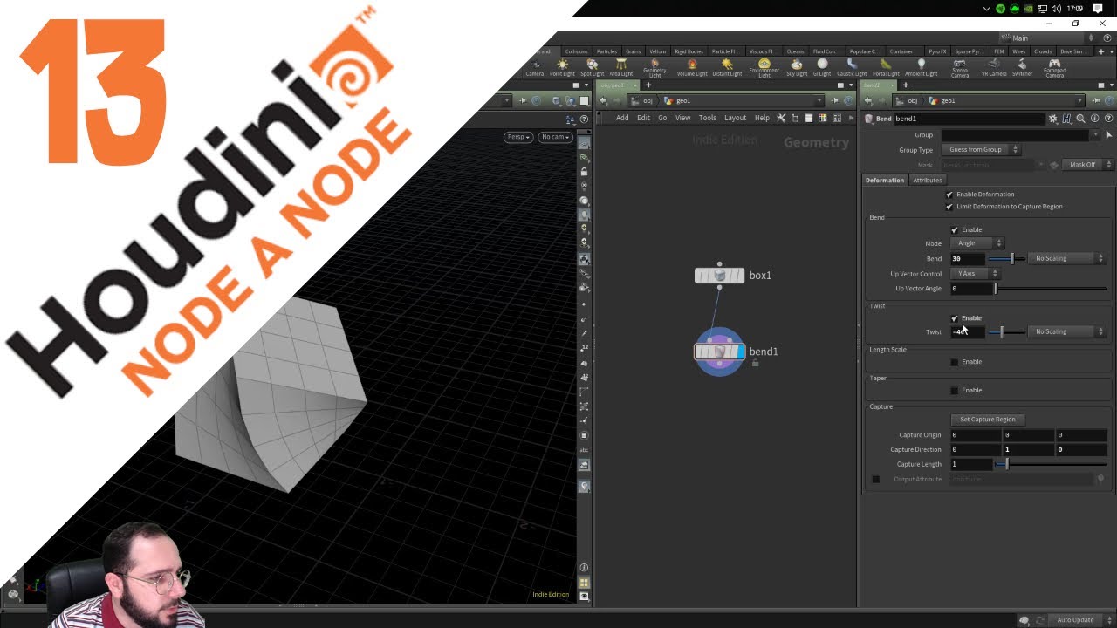Open the Persp viewport menu
Screen dimensions: 1117x628
517,137
